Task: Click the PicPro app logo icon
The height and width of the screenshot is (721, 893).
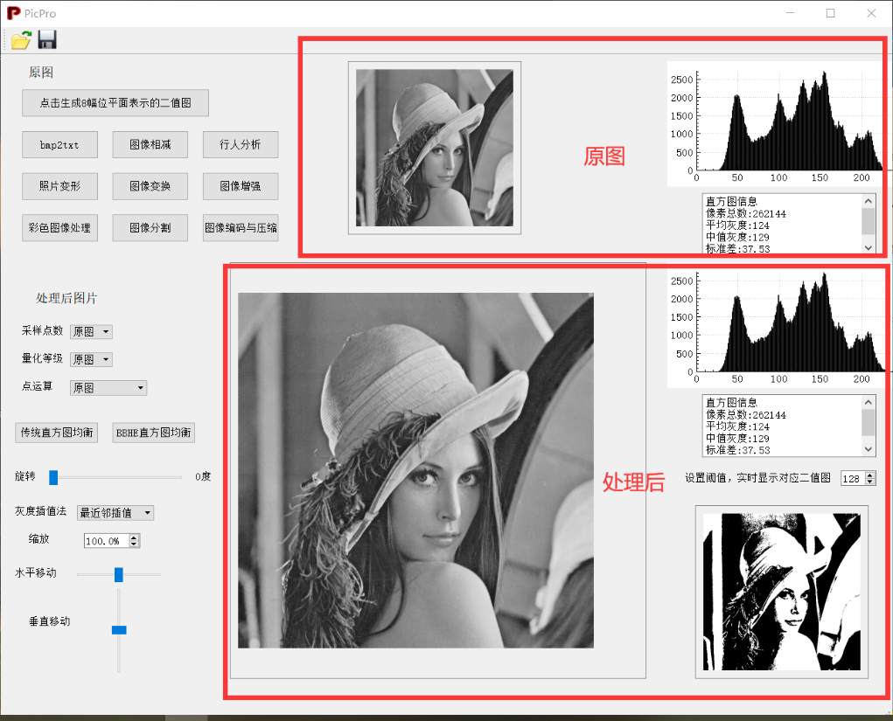Action: (x=13, y=13)
